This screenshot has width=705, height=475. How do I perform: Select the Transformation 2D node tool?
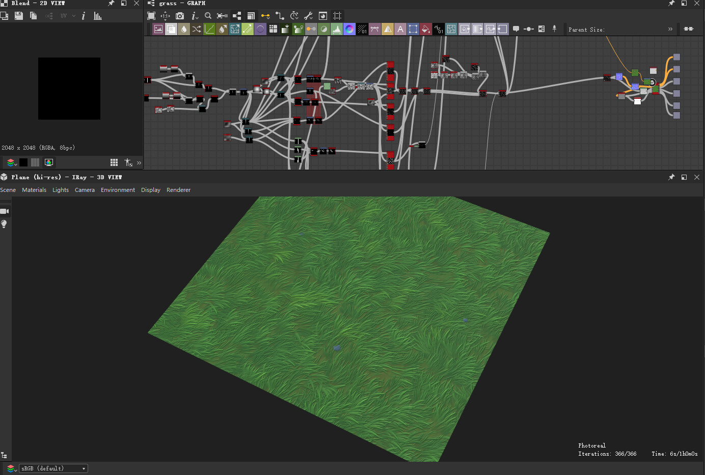point(413,29)
